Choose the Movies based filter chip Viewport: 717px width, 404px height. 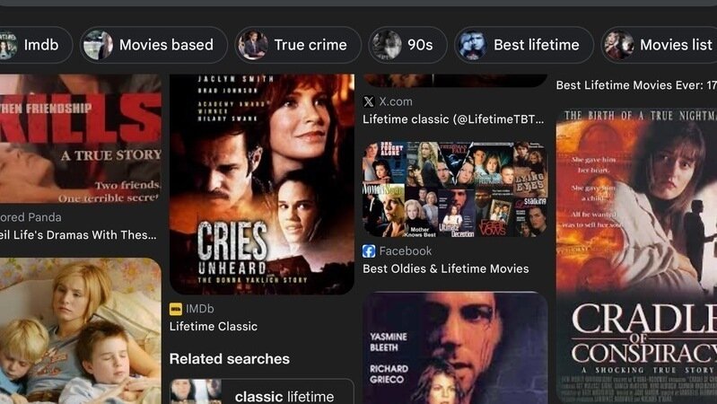point(153,45)
